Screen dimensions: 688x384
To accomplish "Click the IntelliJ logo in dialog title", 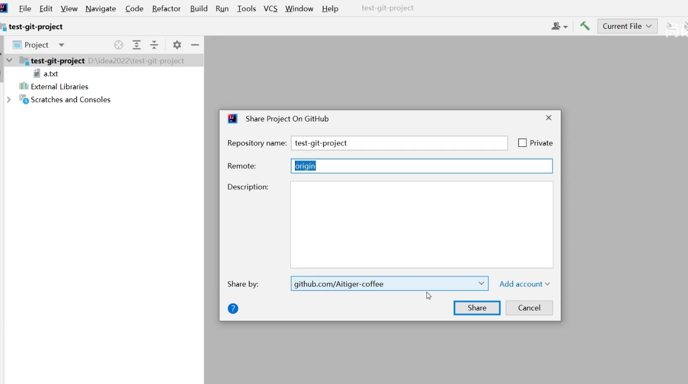I will coord(233,119).
